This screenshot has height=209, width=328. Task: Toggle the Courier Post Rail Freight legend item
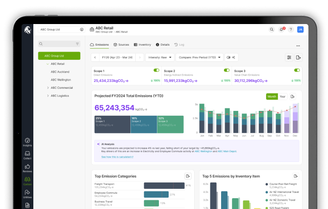point(281,185)
